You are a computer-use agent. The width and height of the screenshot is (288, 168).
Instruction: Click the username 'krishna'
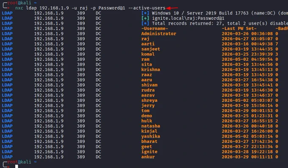point(150,70)
